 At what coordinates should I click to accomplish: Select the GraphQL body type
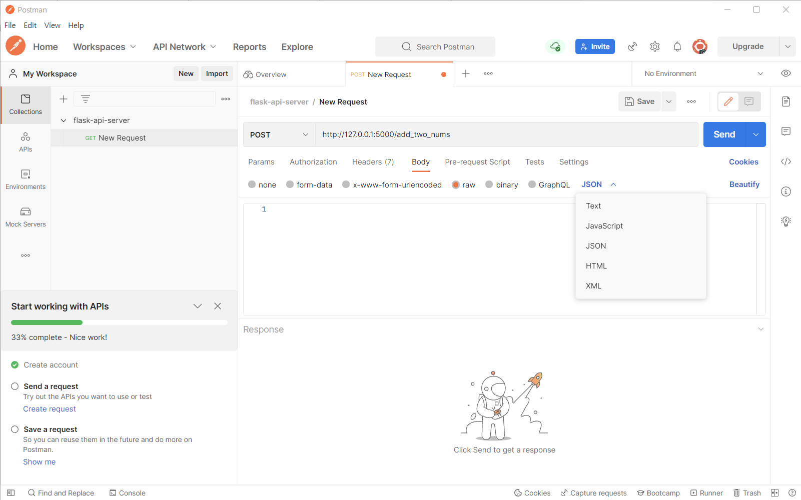click(x=532, y=184)
